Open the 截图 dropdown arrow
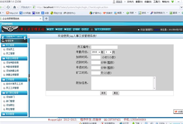This screenshot has width=183, height=124. coord(124,13)
